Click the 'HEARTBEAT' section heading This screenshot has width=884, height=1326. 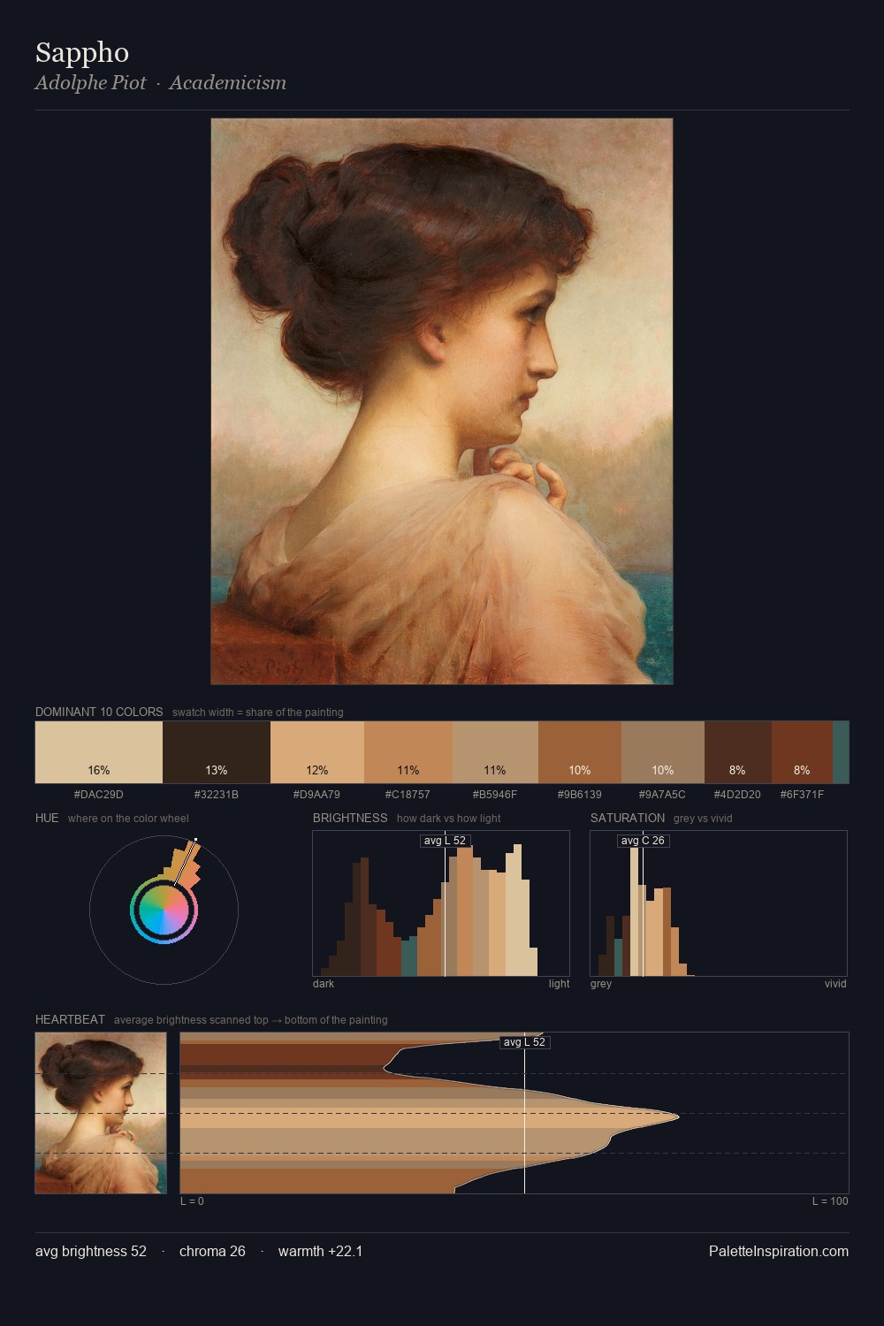70,1019
